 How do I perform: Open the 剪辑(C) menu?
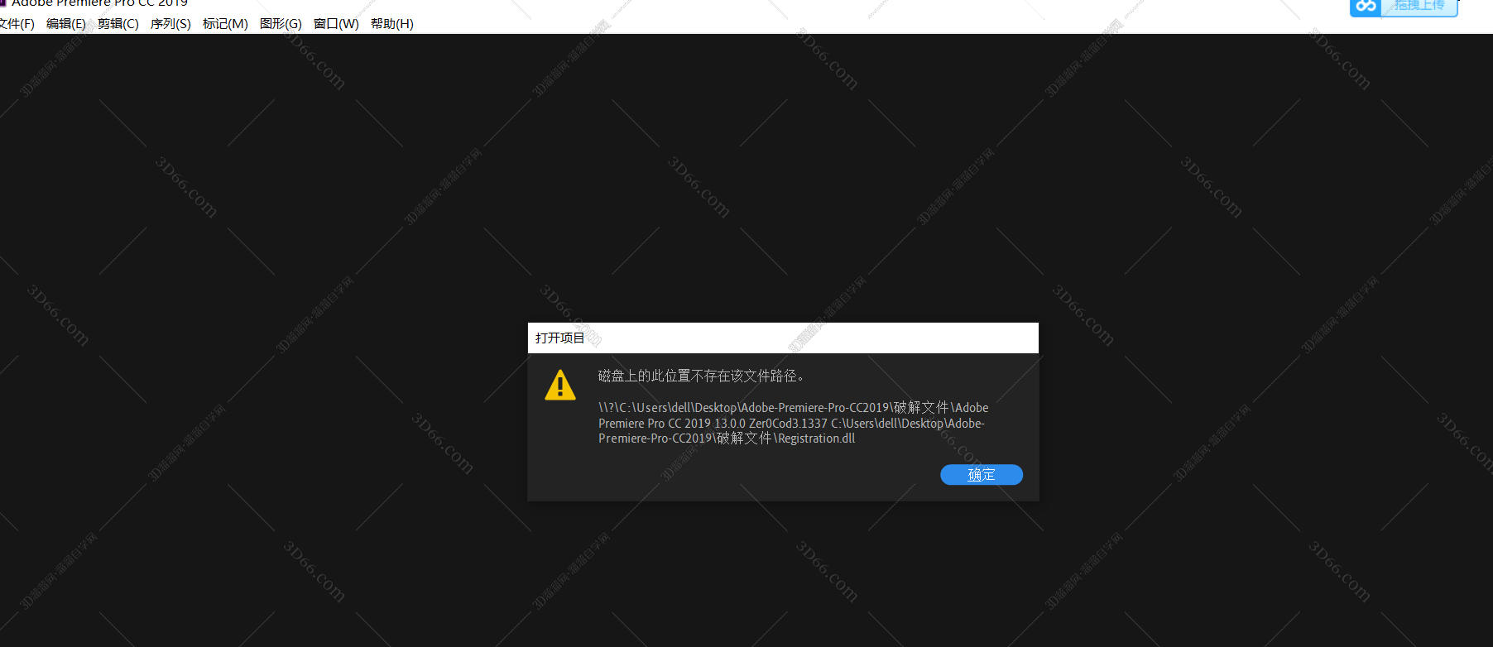click(x=118, y=24)
